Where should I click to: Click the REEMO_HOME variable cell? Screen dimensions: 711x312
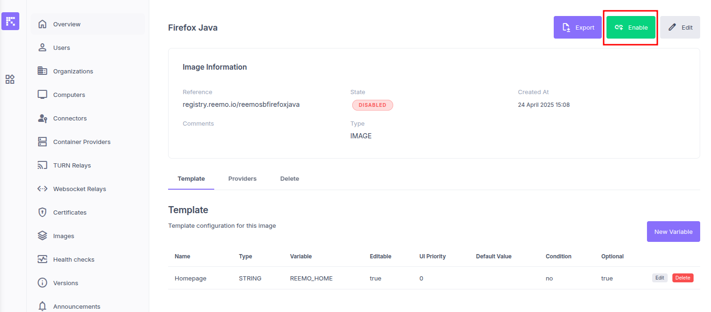311,278
